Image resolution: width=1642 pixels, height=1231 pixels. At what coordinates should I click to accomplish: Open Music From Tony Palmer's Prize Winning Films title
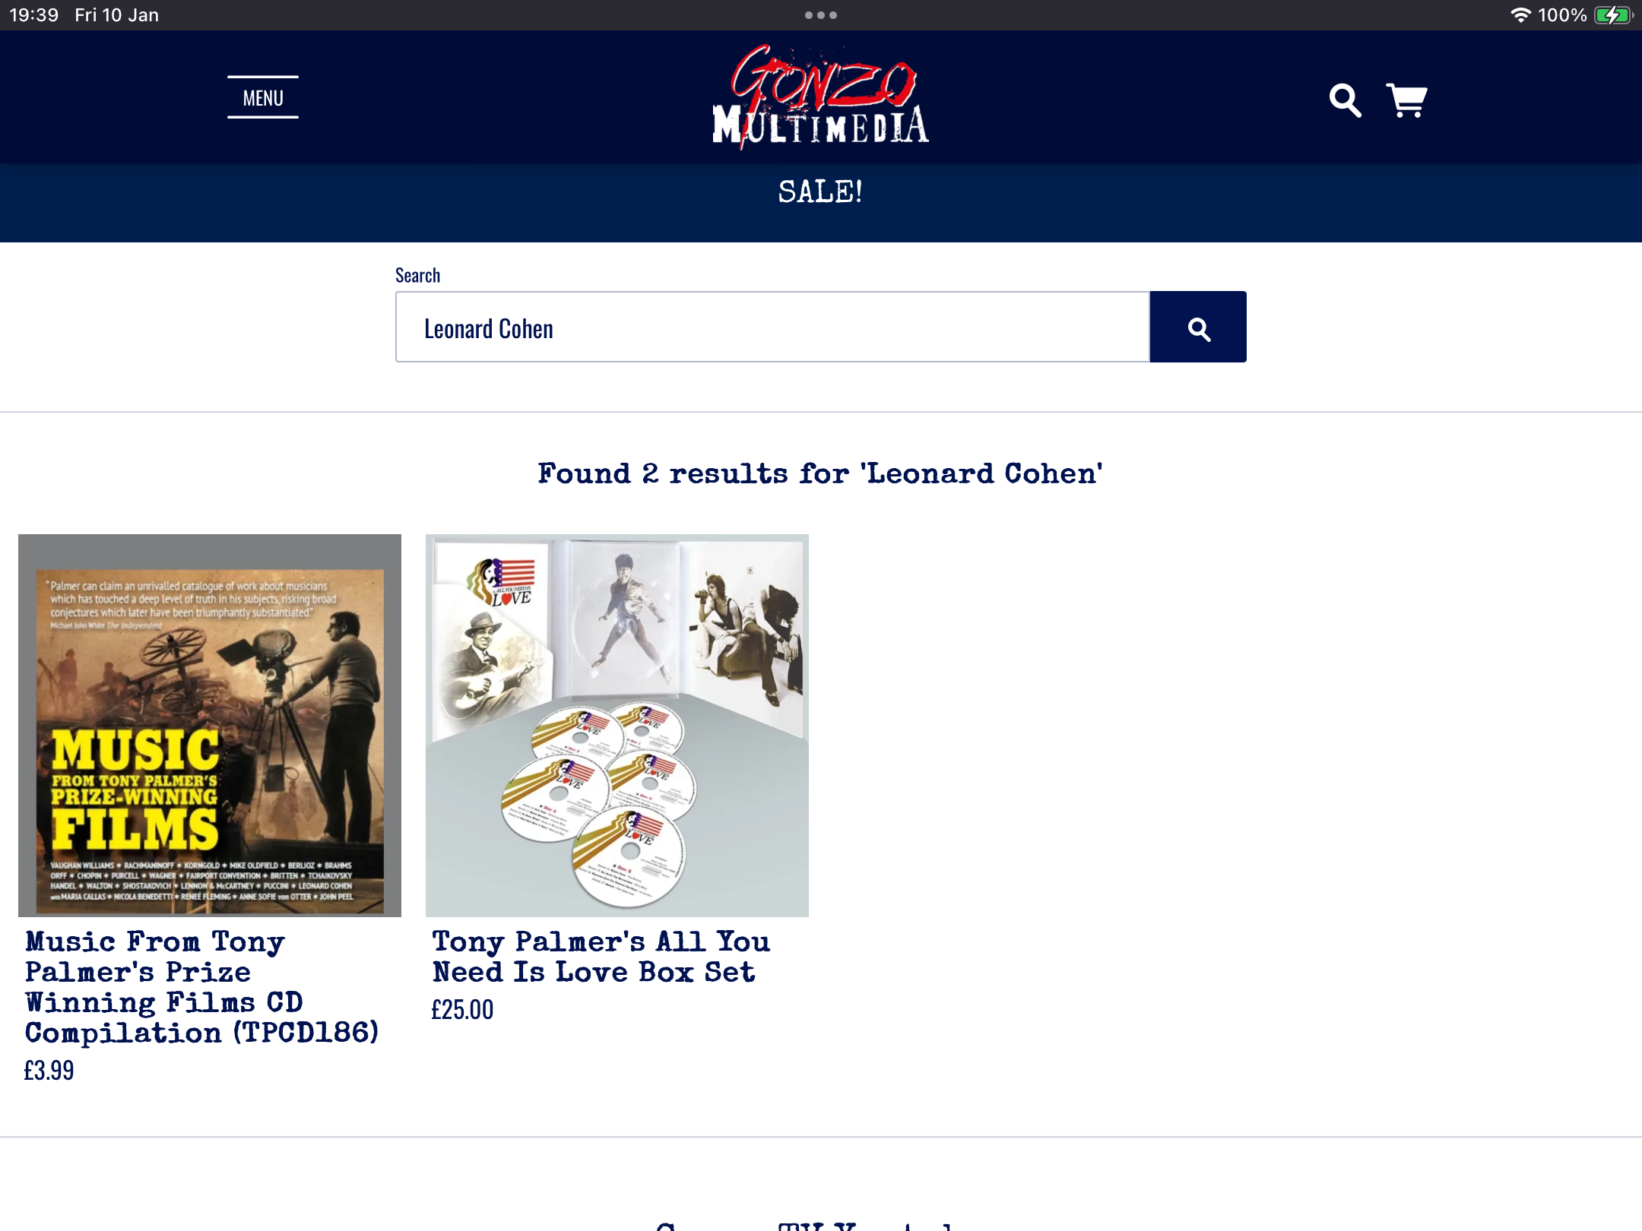point(201,987)
